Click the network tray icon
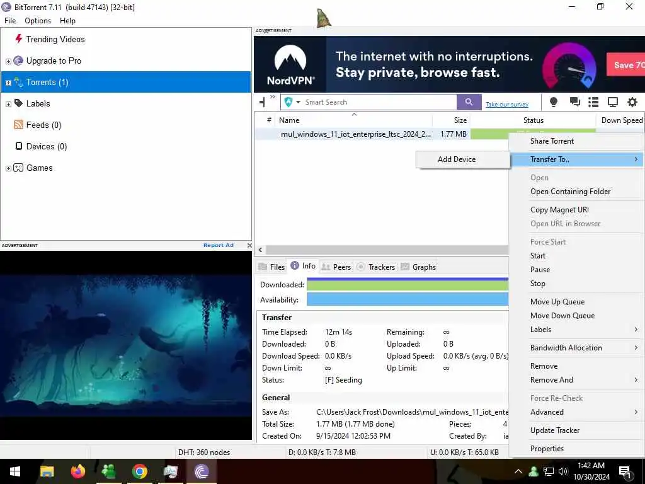Viewport: 645px width, 484px height. (549, 471)
